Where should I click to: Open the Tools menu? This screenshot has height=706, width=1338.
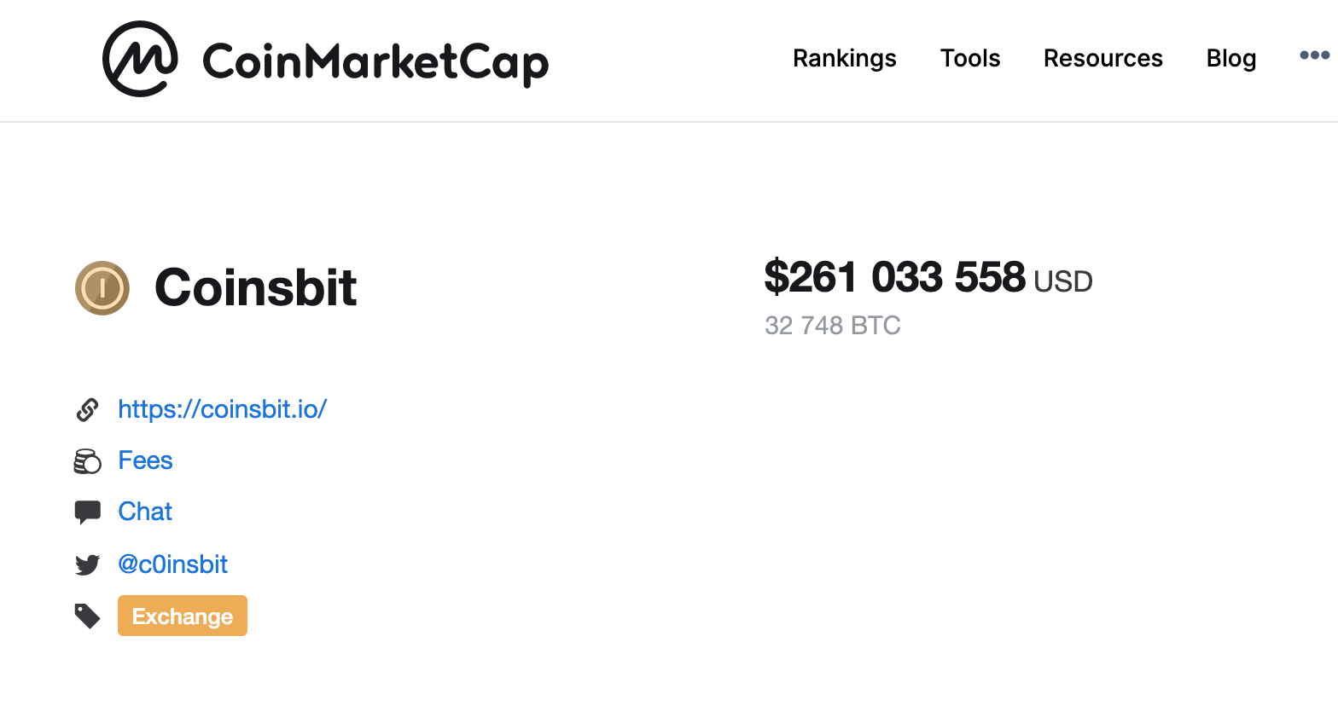[969, 58]
